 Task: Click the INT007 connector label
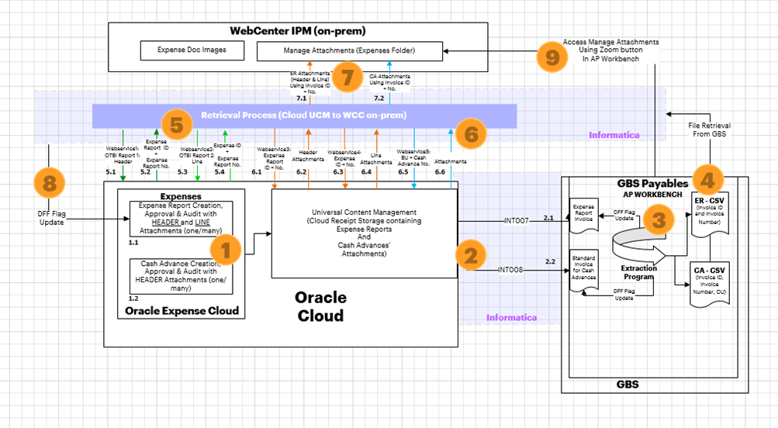pos(515,221)
